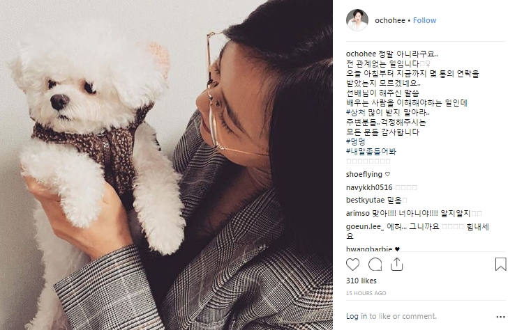Open the dog photo of the post
The width and height of the screenshot is (508, 330).
point(166,165)
